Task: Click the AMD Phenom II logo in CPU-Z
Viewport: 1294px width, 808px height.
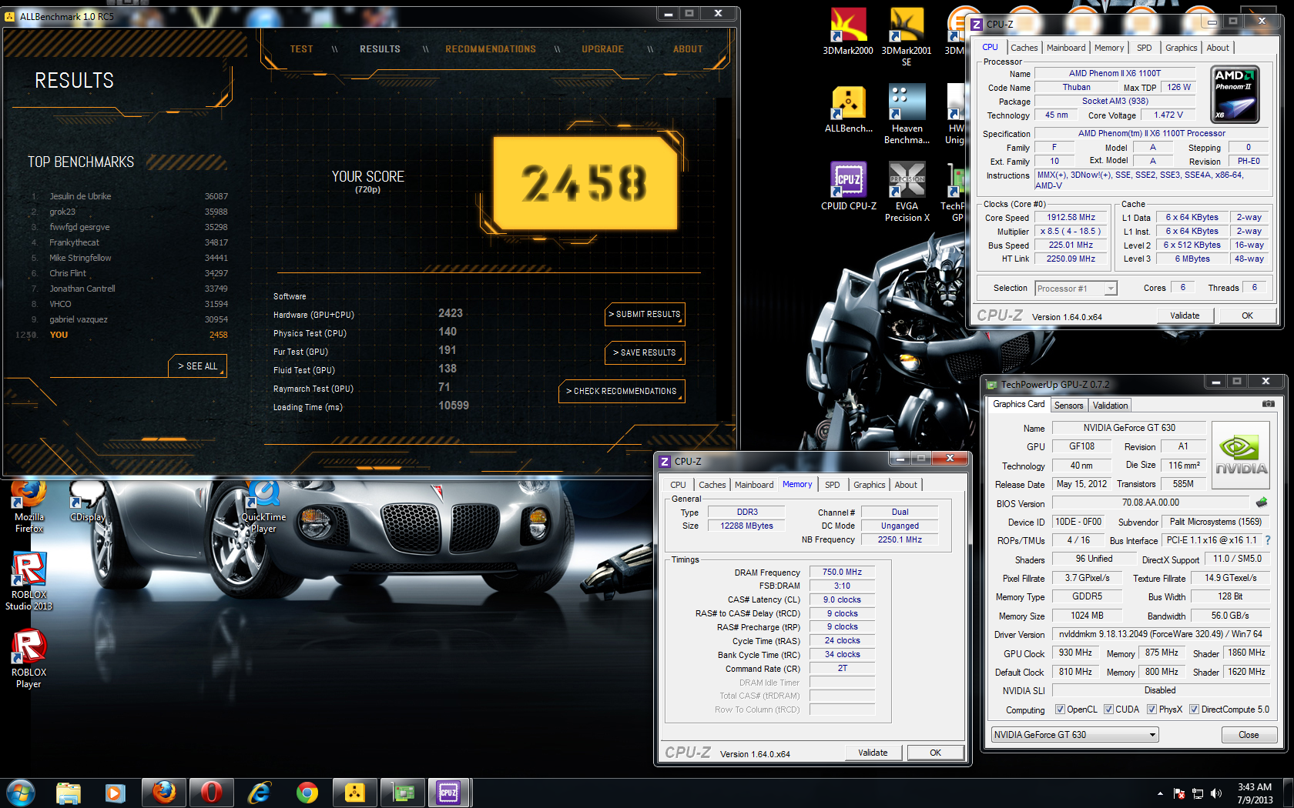Action: (x=1235, y=94)
